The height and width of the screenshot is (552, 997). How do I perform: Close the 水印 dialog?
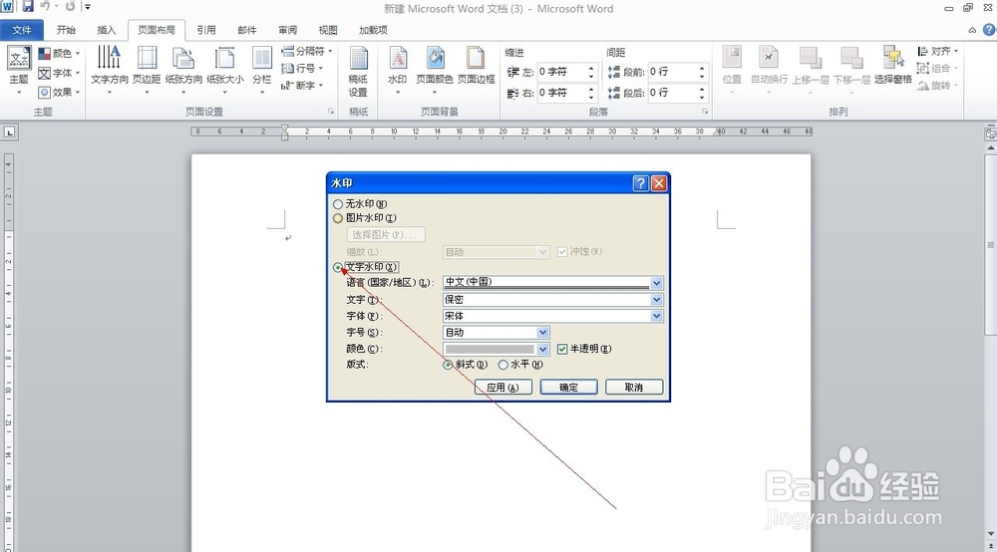click(659, 183)
